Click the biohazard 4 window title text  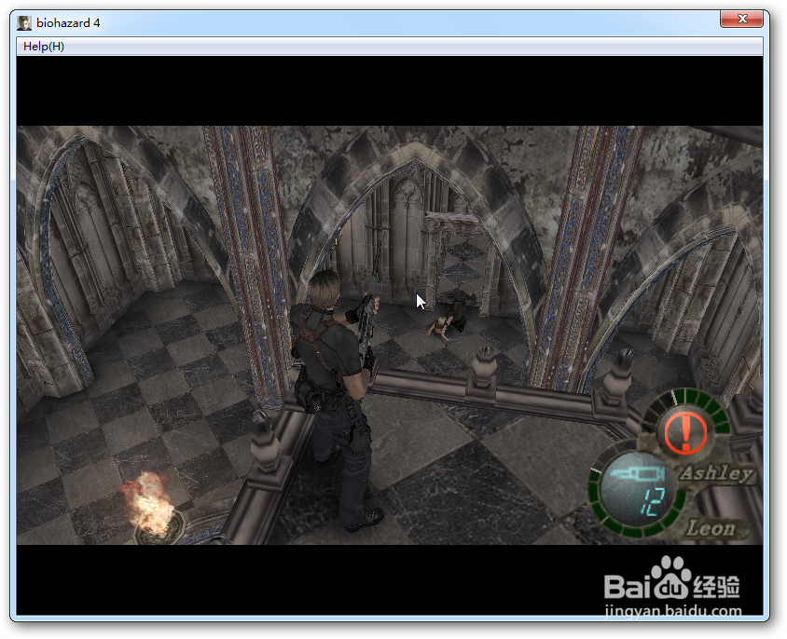point(68,23)
